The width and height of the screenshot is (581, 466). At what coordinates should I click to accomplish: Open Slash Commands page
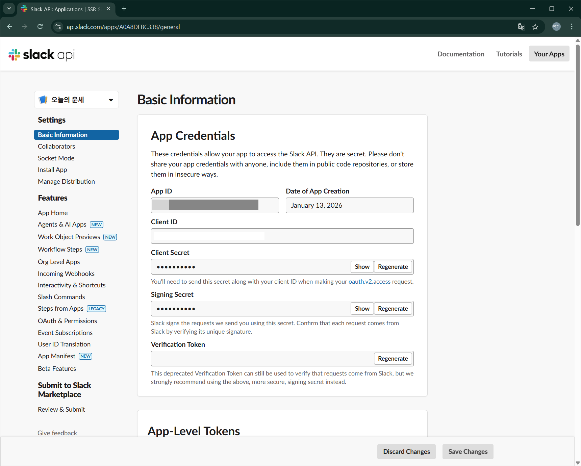61,297
